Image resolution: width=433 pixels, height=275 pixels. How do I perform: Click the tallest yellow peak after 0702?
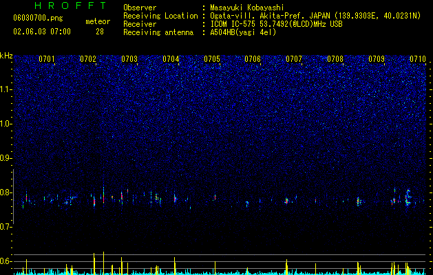click(x=103, y=263)
